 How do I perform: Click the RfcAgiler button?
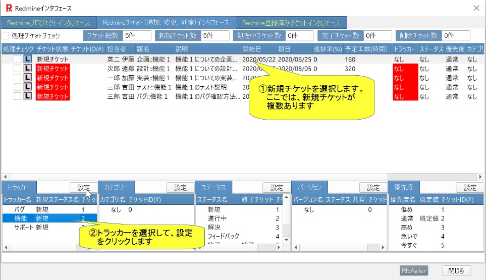click(414, 270)
